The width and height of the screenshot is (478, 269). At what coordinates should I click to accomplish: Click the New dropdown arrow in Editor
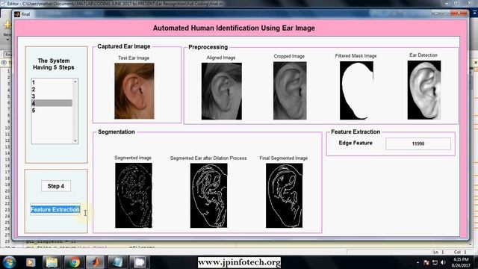tap(7, 40)
